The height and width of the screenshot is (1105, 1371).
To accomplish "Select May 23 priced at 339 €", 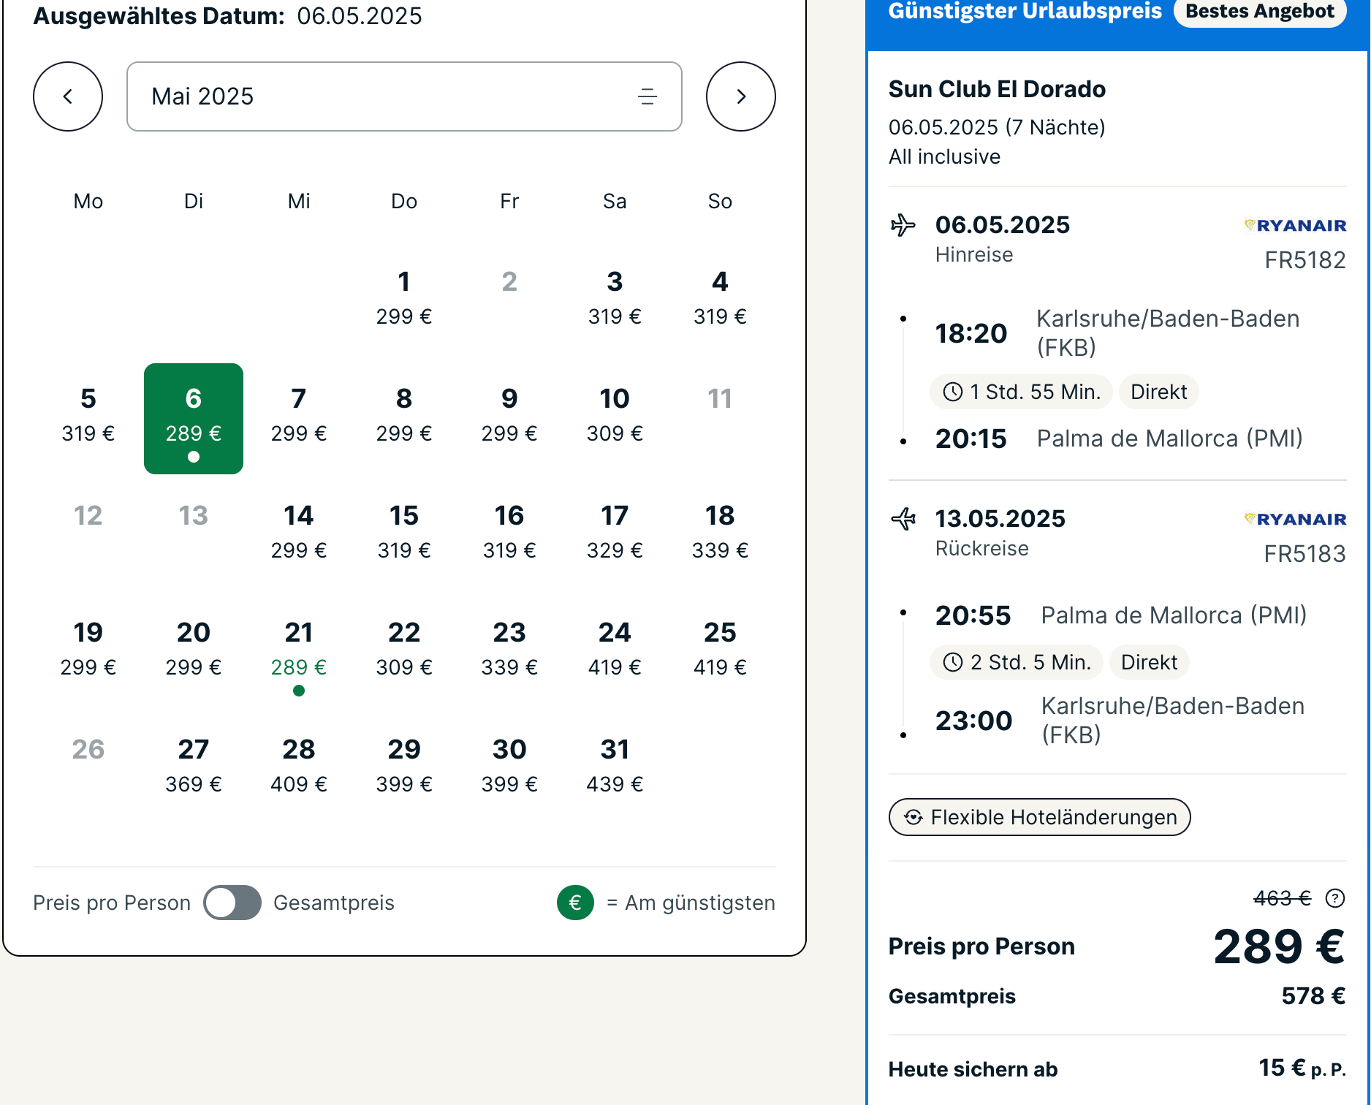I will coord(509,650).
